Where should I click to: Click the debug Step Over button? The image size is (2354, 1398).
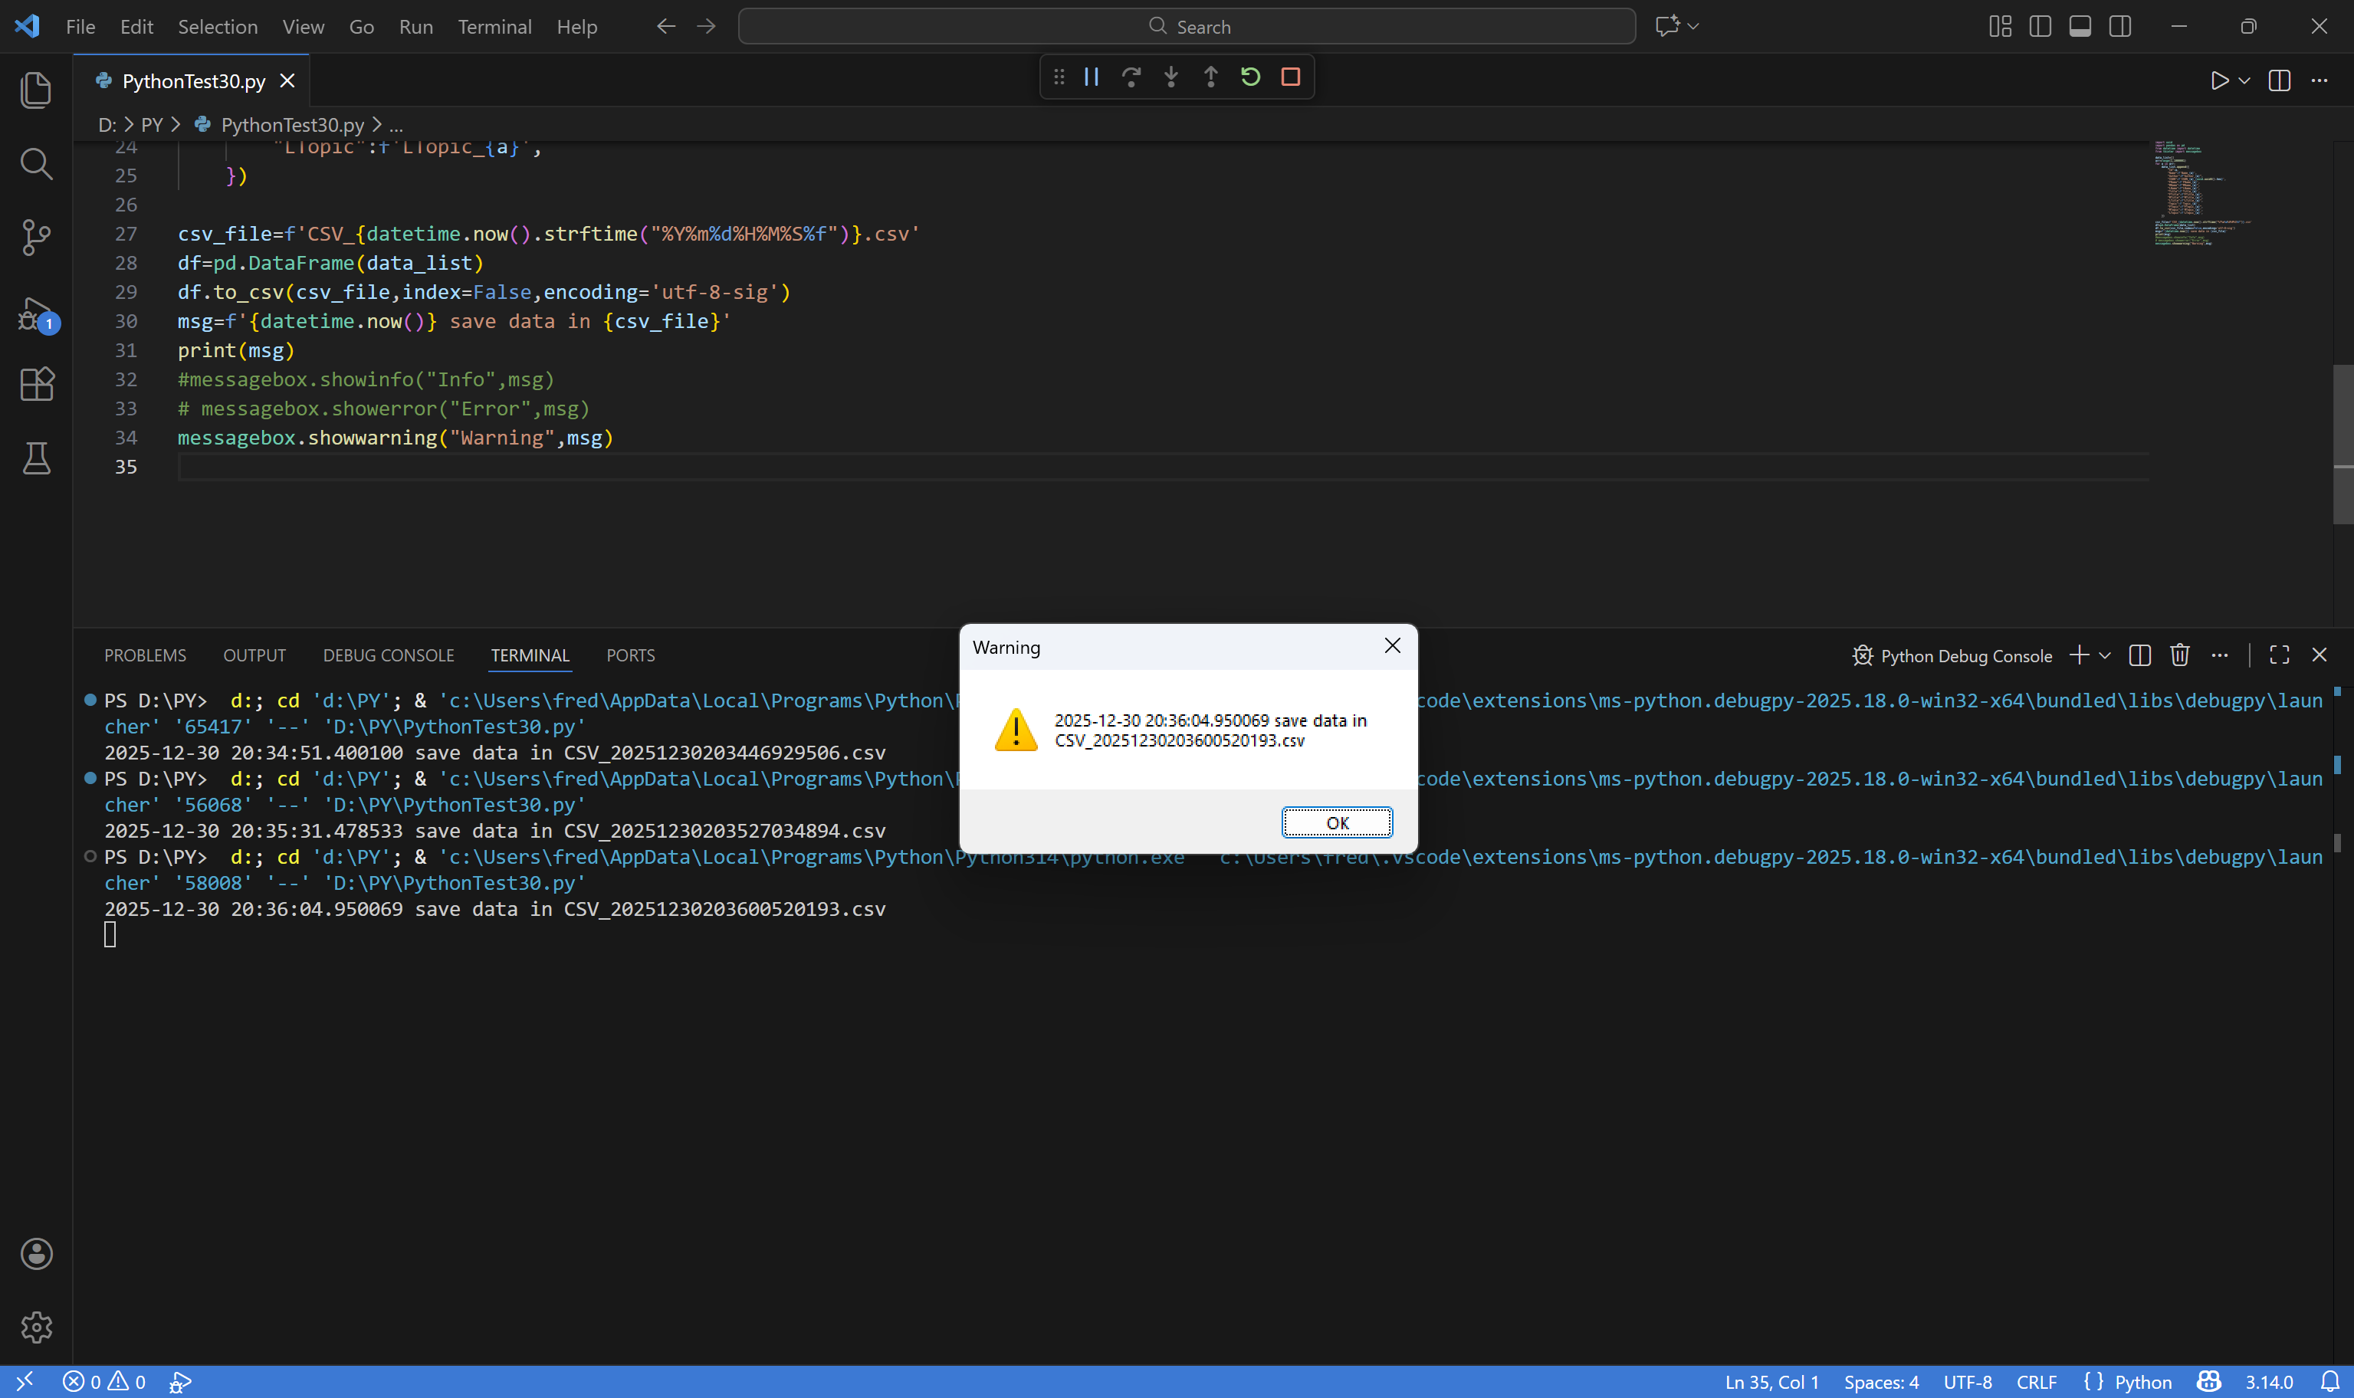(x=1131, y=77)
